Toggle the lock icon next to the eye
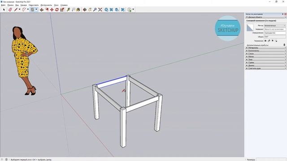Viewport: 287px width, 161px height. click(269, 41)
